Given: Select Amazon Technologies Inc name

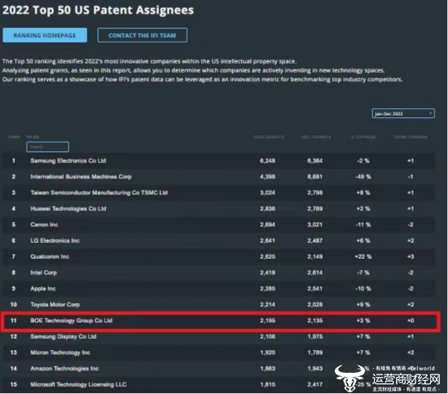Looking at the screenshot, I should point(64,369).
